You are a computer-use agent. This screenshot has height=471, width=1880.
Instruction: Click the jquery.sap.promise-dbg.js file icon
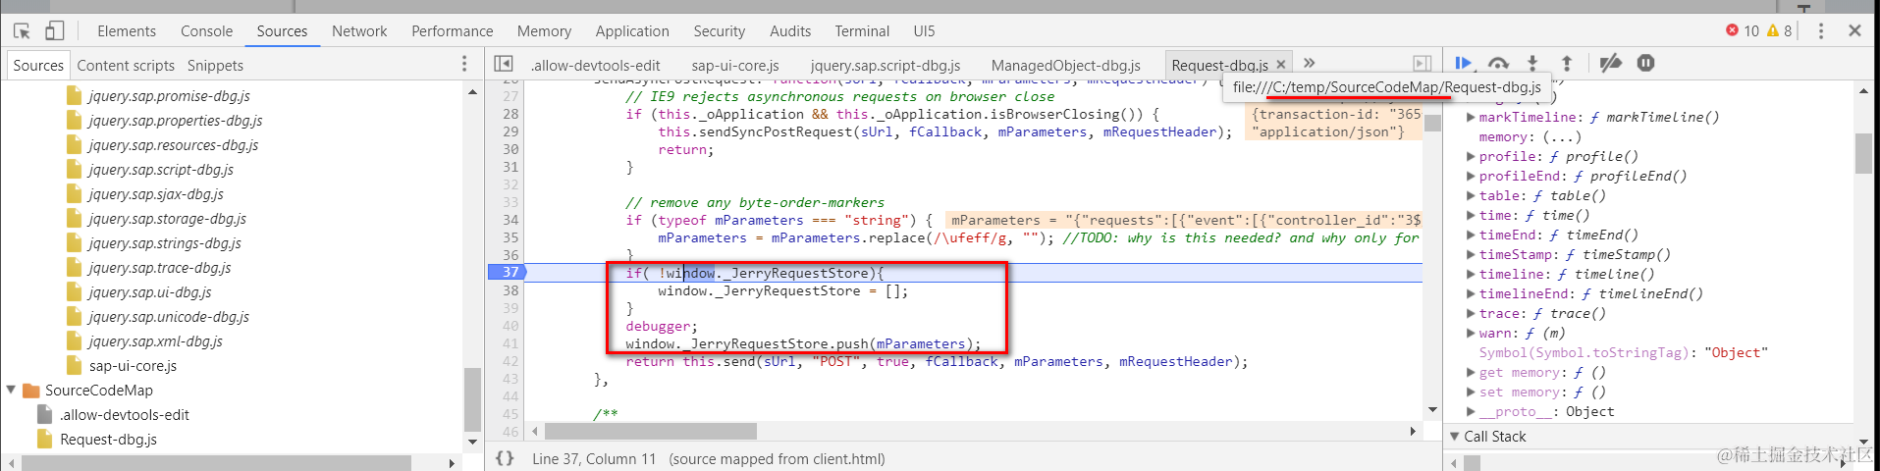click(74, 96)
